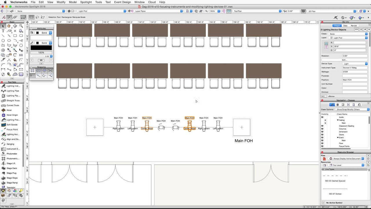The height and width of the screenshot is (209, 371).
Task: Select the Text tool in Basic palette
Action: (x=3, y=31)
